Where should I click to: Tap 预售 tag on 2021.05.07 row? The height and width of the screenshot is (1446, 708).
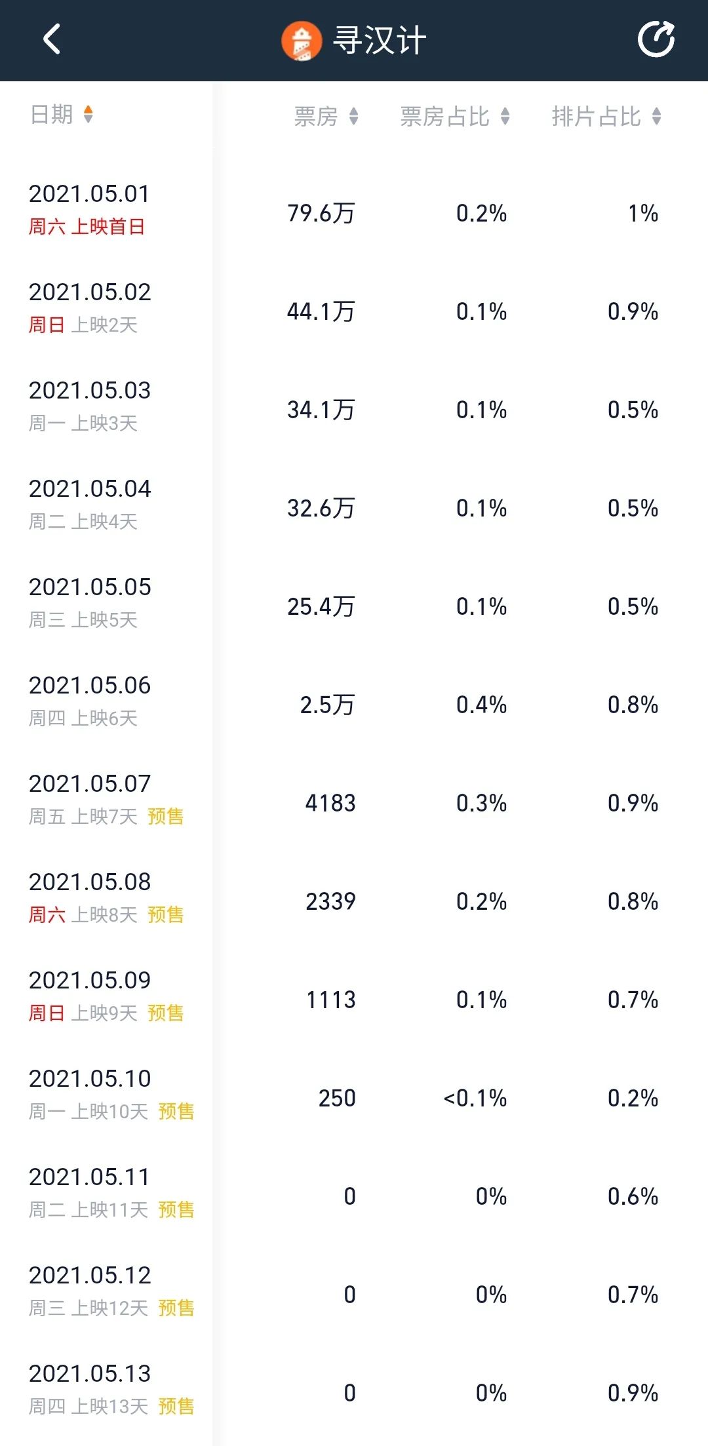166,816
